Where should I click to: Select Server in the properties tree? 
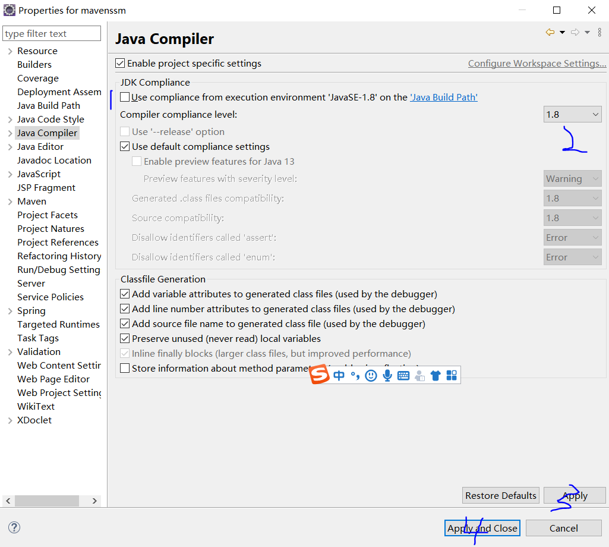(x=31, y=284)
